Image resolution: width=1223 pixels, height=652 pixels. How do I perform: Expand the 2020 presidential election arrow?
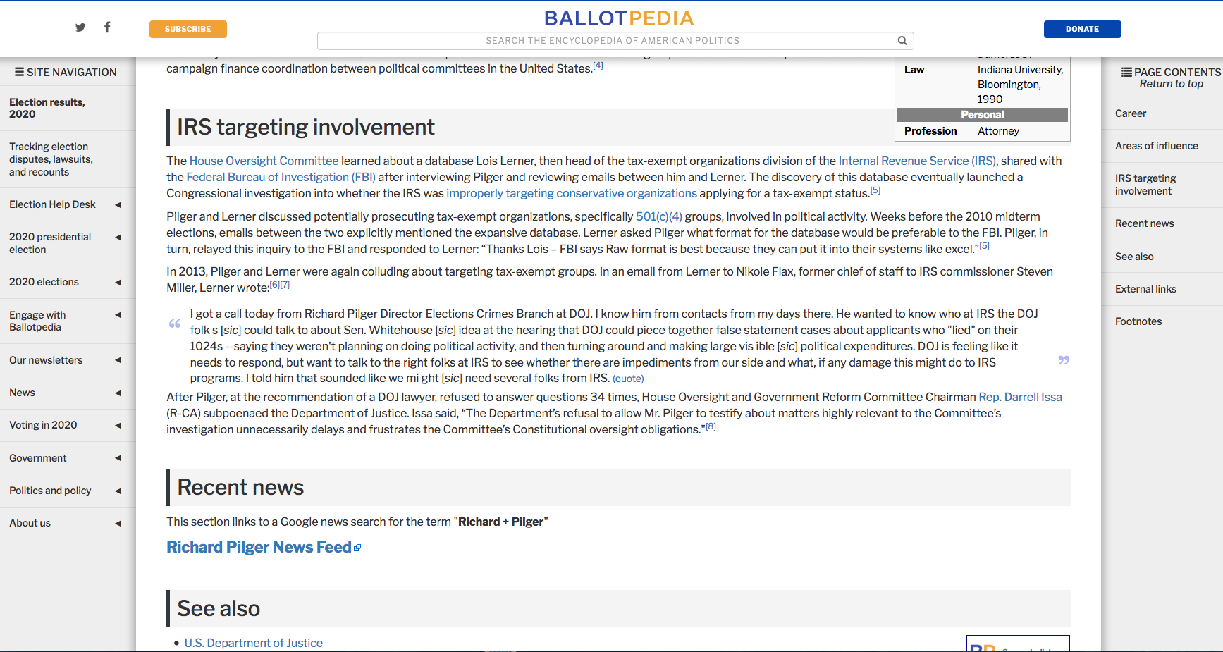[118, 238]
